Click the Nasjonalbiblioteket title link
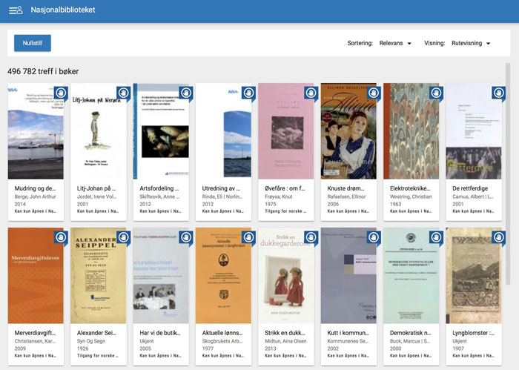The image size is (519, 370). [63, 10]
